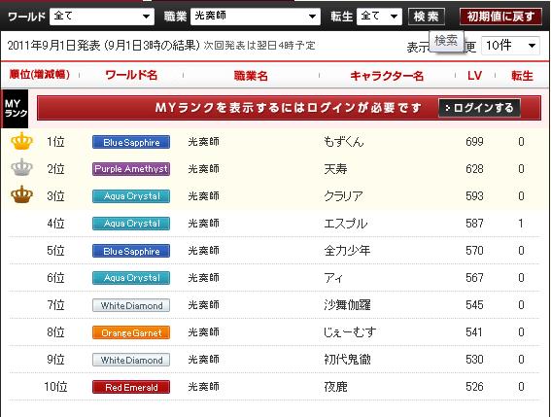Click the level value 545
Image resolution: width=551 pixels, height=417 pixels.
(x=474, y=305)
